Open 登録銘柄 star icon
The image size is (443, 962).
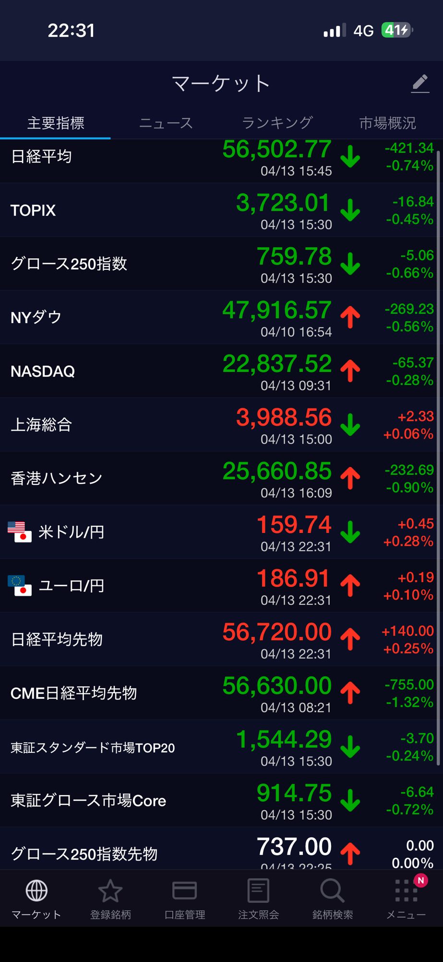tap(110, 891)
